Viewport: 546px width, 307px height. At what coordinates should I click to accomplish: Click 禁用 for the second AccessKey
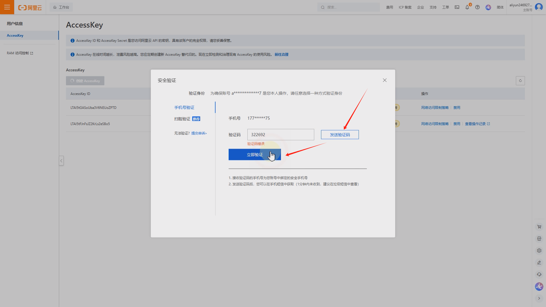click(x=457, y=124)
